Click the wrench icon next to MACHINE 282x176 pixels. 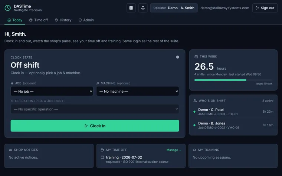tap(98, 83)
